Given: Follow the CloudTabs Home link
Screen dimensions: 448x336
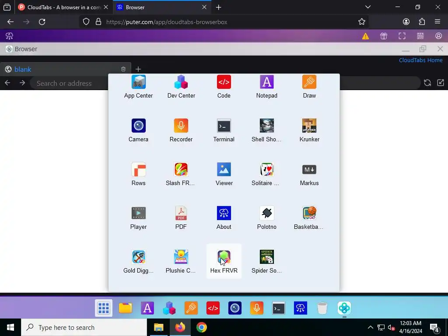Looking at the screenshot, I should pos(420,60).
